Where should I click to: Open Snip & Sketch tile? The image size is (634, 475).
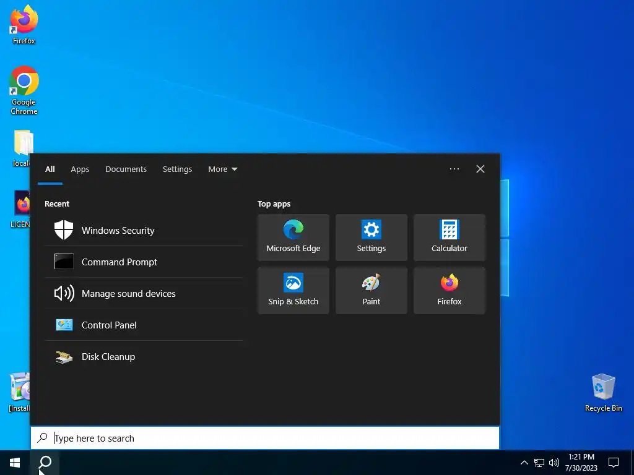[293, 291]
